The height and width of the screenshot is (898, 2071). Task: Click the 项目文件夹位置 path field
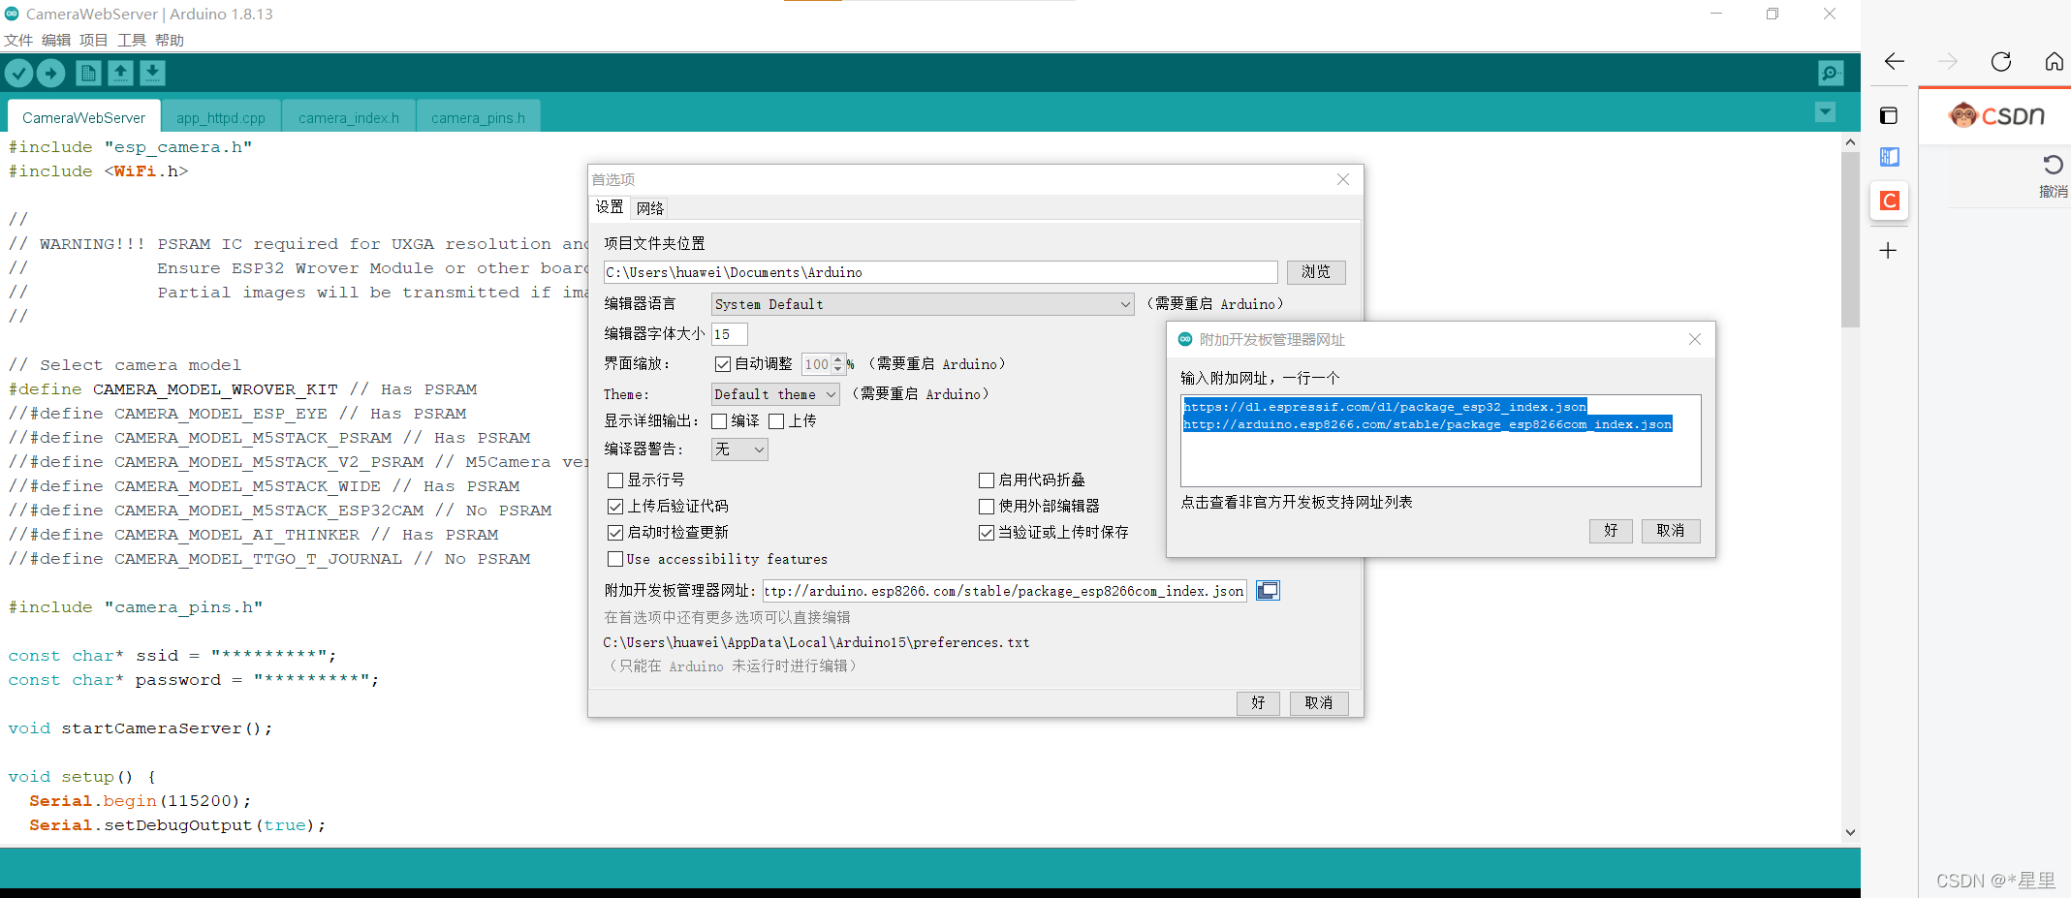940,272
